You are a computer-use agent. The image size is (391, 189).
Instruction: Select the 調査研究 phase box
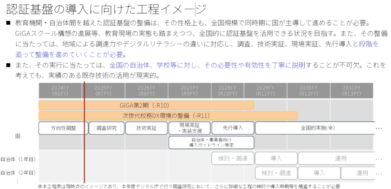tap(106, 128)
